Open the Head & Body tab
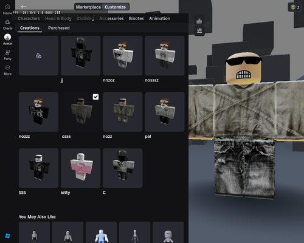Image resolution: width=304 pixels, height=243 pixels. coord(58,18)
